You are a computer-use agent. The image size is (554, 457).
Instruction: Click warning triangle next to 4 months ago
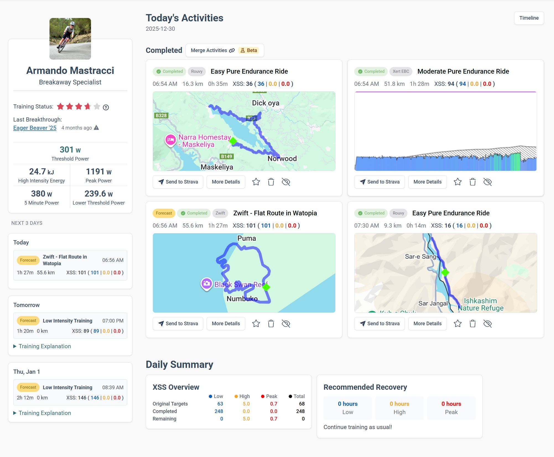pos(96,128)
